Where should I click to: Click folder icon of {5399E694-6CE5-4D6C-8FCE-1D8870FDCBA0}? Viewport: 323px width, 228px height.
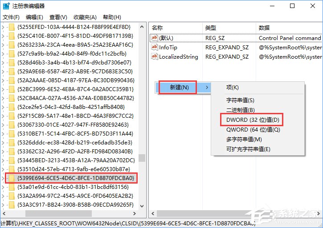[x=12, y=178]
